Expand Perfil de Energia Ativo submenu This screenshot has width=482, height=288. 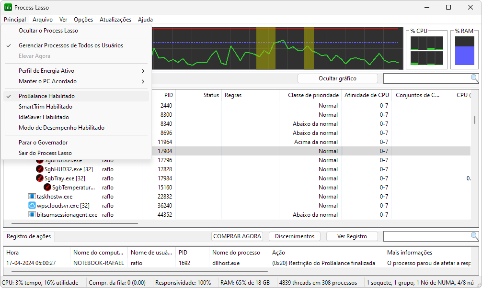tap(76, 71)
